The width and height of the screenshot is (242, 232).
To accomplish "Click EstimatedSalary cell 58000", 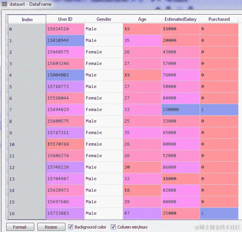I will [180, 87].
